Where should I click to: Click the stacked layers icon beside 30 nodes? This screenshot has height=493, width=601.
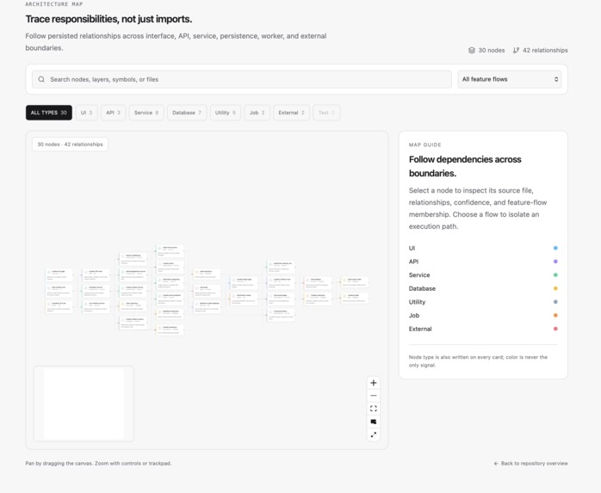[x=472, y=50]
